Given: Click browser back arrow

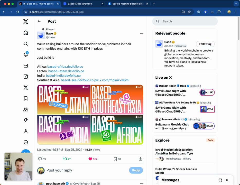Looking at the screenshot, I should [x=4, y=12].
